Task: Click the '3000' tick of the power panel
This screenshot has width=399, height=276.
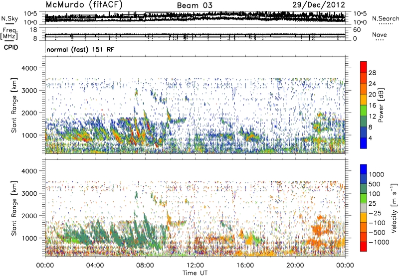Action: [29, 91]
